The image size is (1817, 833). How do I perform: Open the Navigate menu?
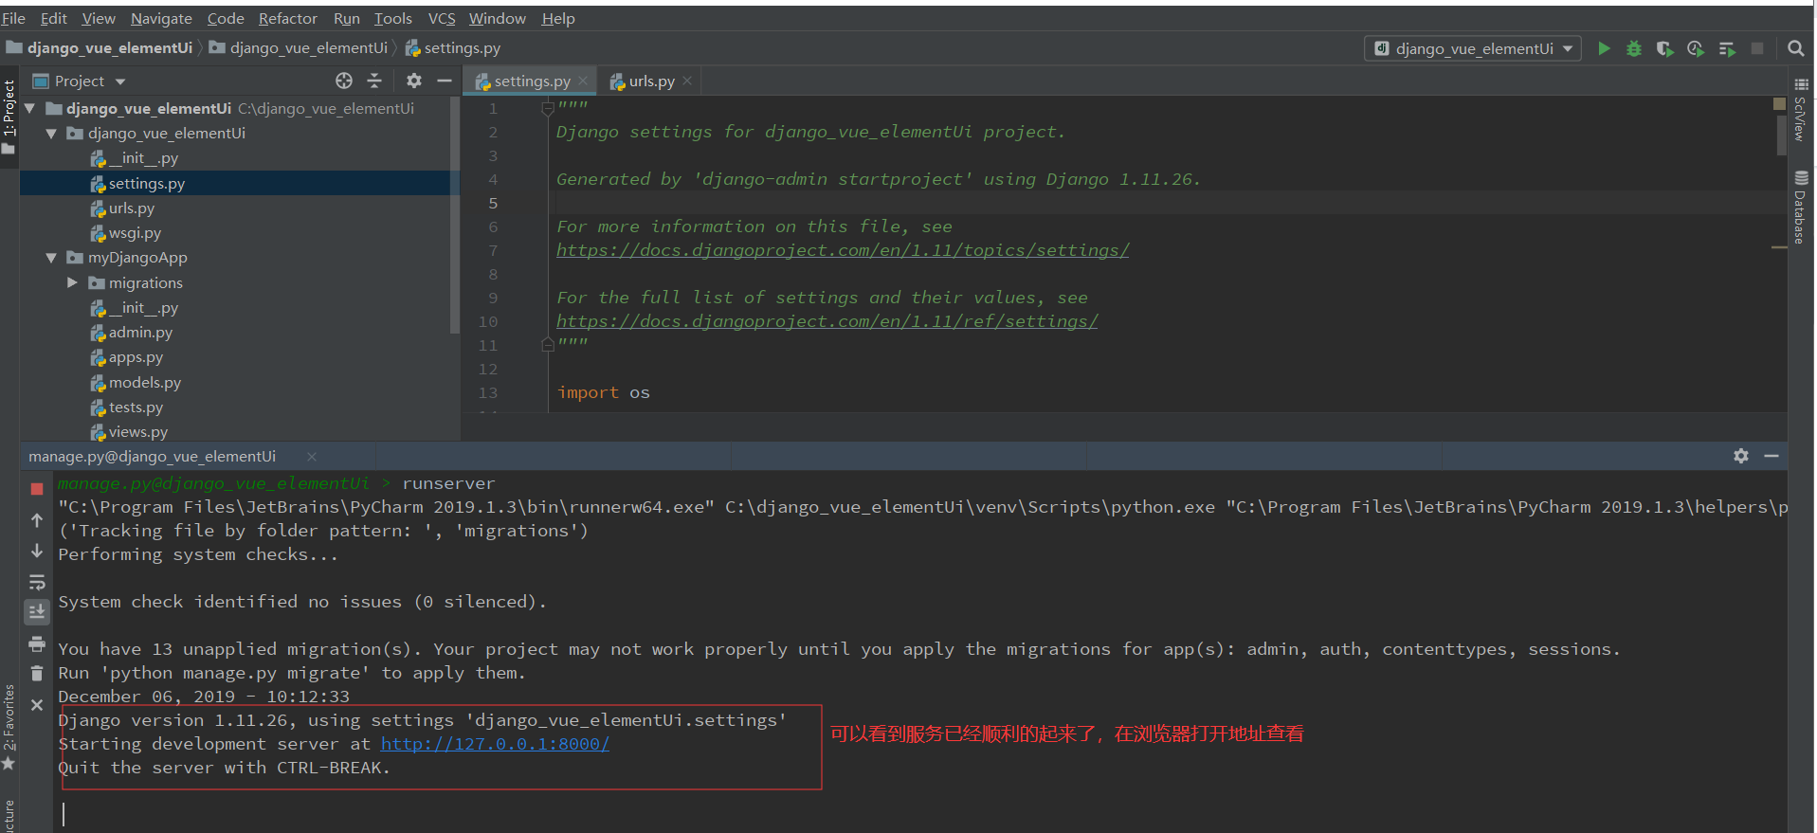coord(161,18)
